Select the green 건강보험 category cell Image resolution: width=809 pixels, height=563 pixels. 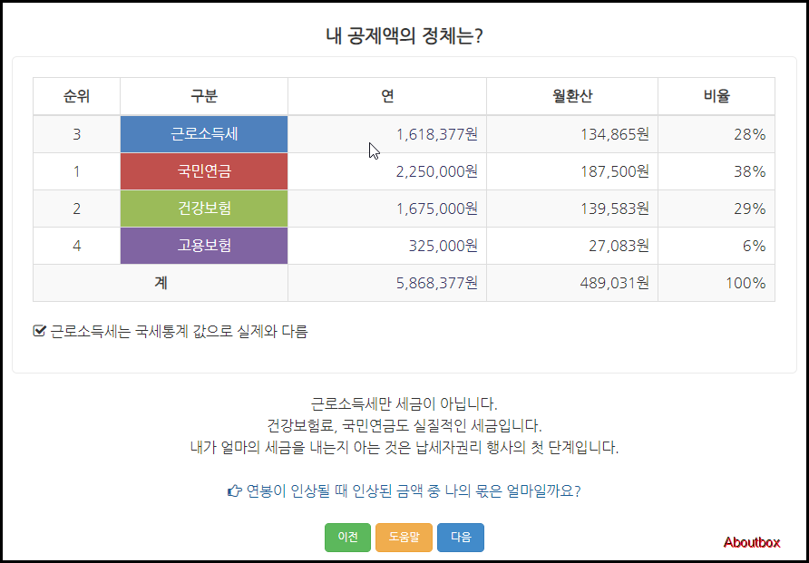[204, 209]
